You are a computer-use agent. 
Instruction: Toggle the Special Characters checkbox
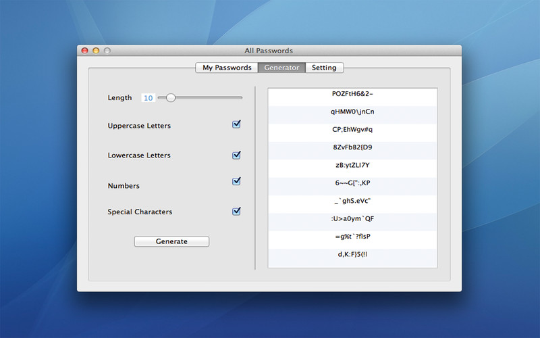pos(236,211)
